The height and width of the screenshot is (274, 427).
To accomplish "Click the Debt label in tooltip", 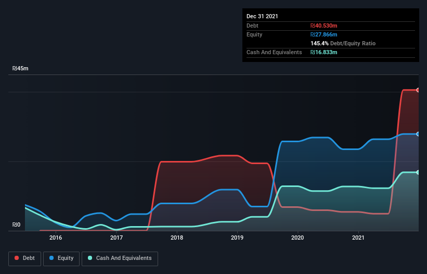I will point(252,26).
